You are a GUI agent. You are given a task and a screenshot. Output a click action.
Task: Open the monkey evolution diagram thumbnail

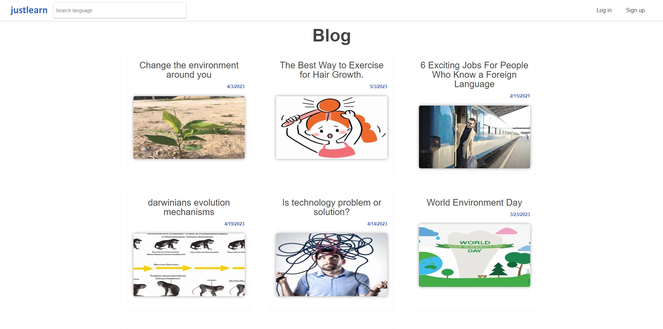189,265
